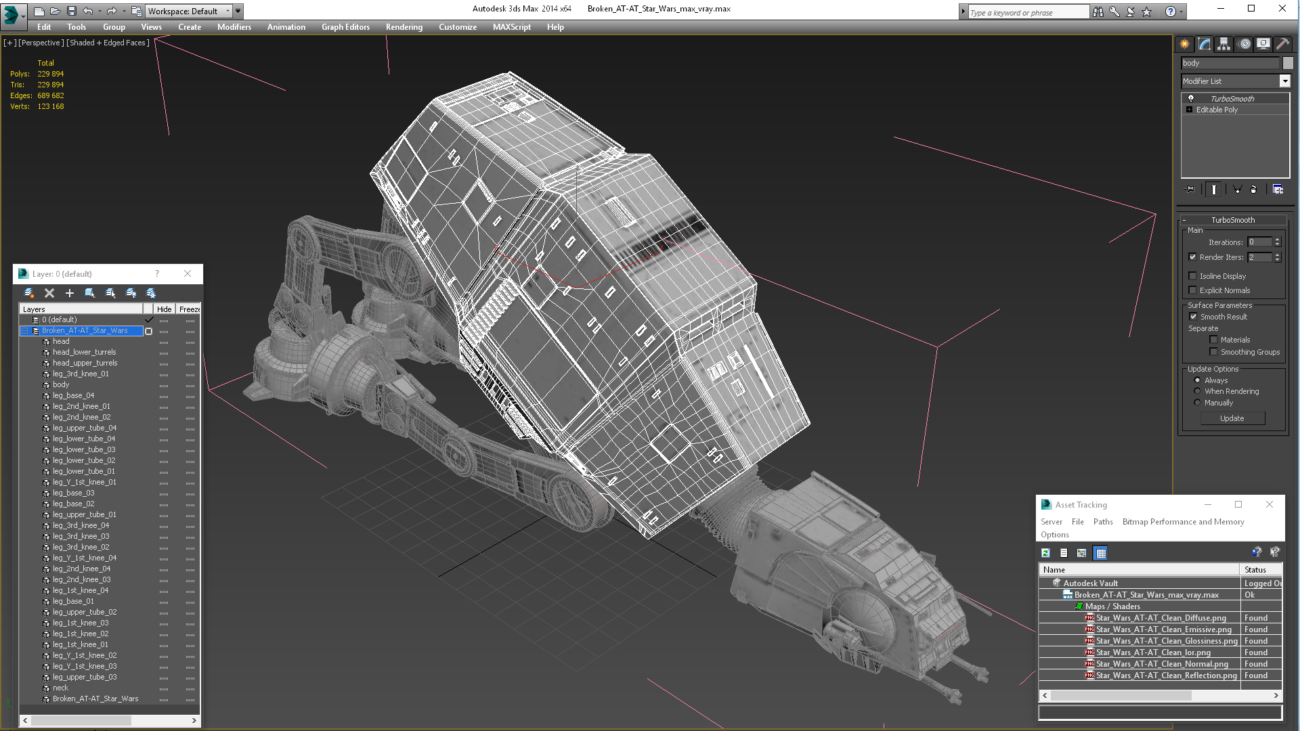This screenshot has width=1300, height=731.
Task: Open the Graph Editors menu
Action: [x=345, y=27]
